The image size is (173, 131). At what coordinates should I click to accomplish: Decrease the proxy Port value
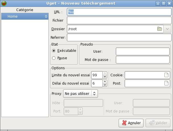coord(80,113)
